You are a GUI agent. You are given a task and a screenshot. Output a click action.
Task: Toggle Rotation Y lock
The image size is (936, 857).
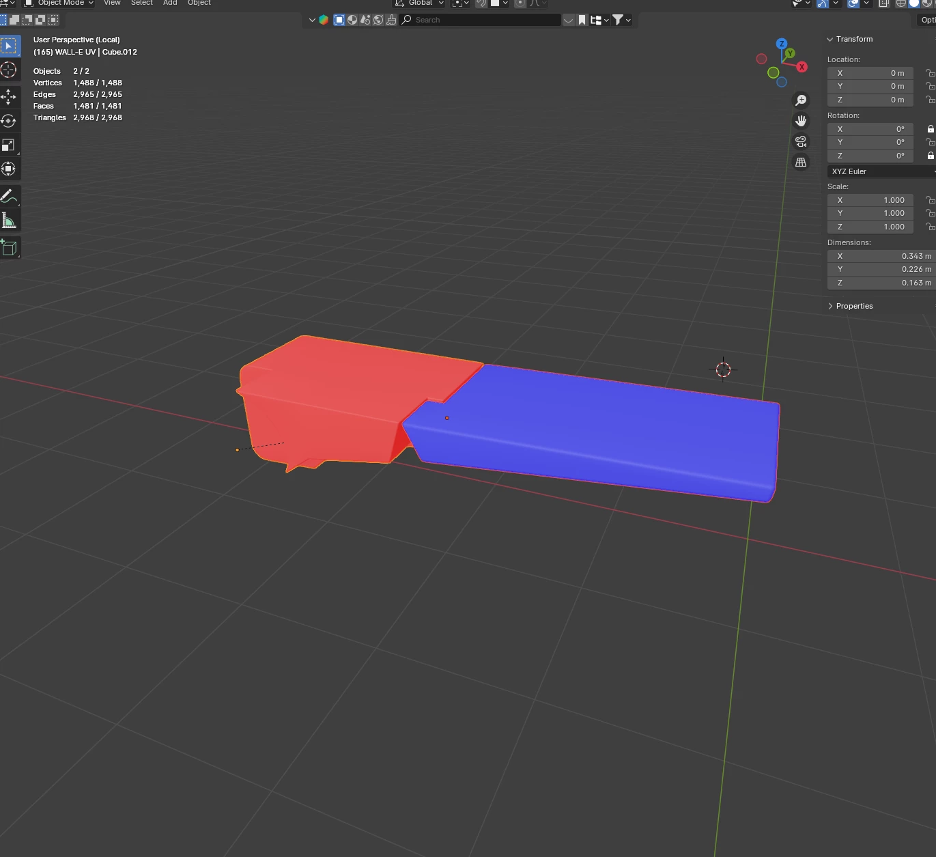[x=930, y=142]
